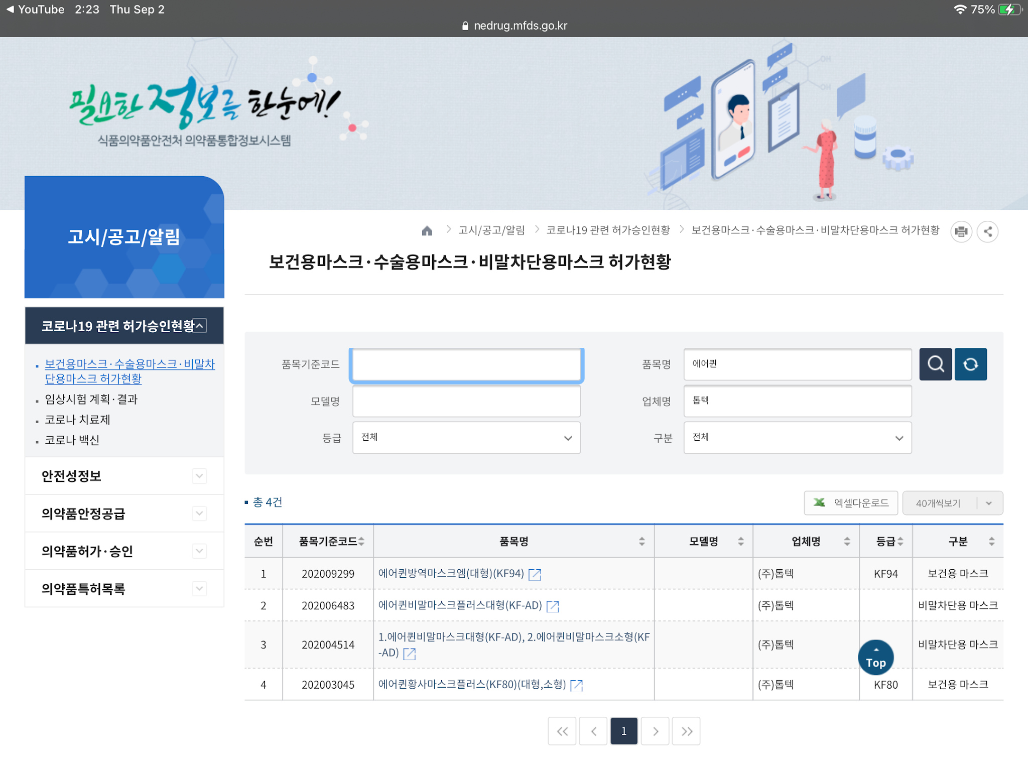The height and width of the screenshot is (771, 1028).
Task: Tap the battery status icon
Action: pos(1010,10)
